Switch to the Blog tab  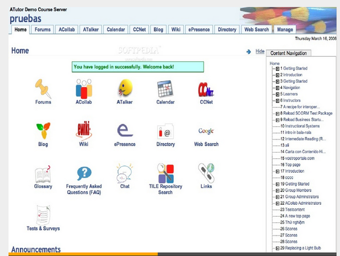(x=159, y=30)
